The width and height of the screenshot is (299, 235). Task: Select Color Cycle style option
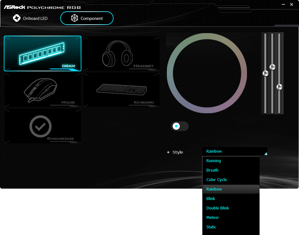pyautogui.click(x=231, y=180)
